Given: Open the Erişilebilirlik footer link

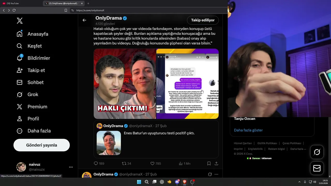Looking at the screenshot, I should click(255, 149).
